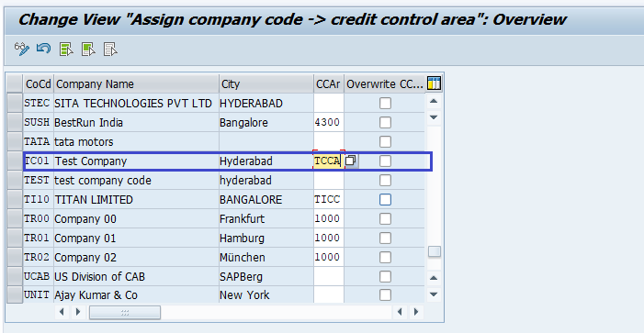Tick Overwrite checkbox for Company 01
Viewport: 644px width, 333px height.
(x=385, y=239)
